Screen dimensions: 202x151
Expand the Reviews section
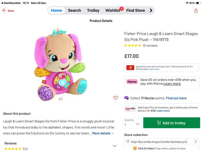tap(114, 146)
